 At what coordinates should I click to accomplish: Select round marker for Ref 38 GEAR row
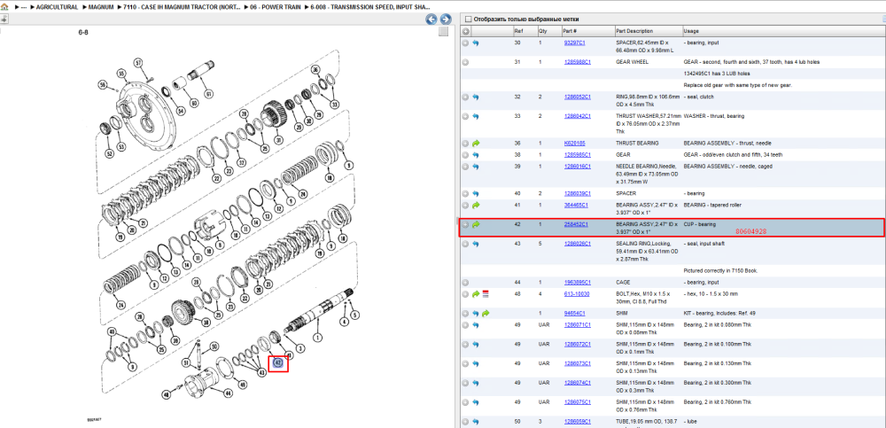pyautogui.click(x=466, y=155)
